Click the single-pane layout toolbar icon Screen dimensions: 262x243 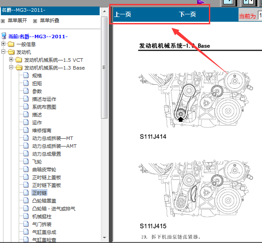tap(229, 3)
